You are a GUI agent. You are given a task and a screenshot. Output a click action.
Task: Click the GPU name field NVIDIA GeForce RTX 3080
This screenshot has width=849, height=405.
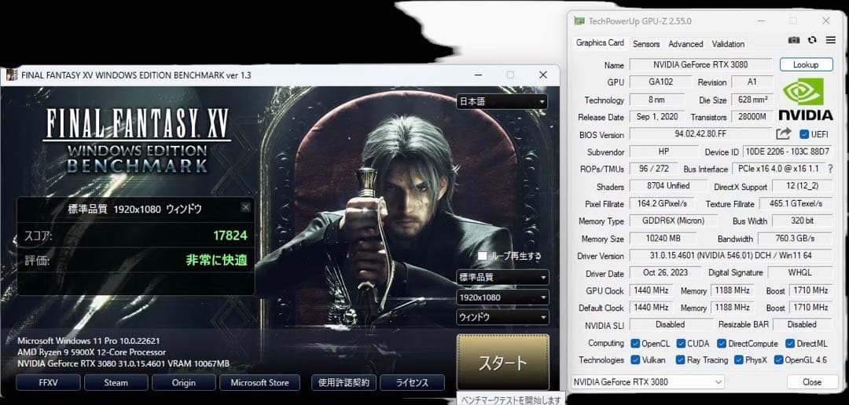click(700, 64)
